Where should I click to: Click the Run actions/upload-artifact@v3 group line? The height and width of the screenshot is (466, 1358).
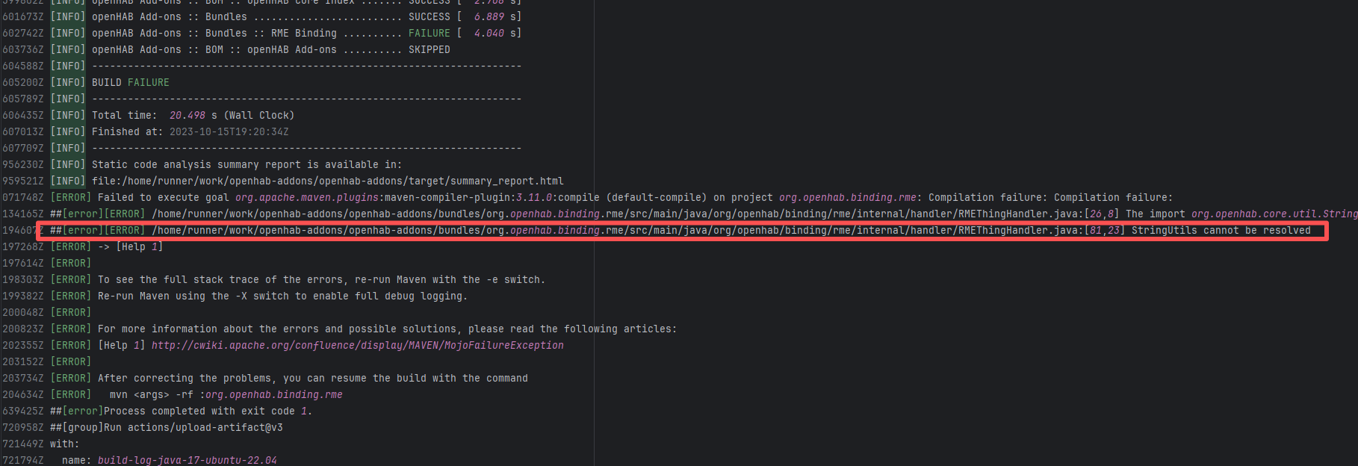(x=193, y=427)
